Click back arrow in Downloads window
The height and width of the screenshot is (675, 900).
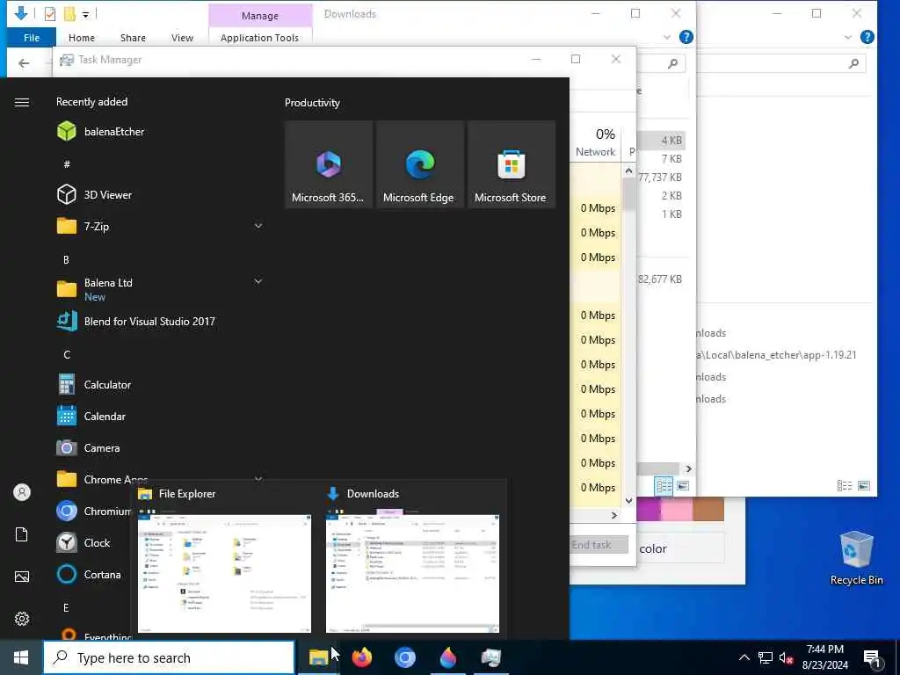(24, 63)
